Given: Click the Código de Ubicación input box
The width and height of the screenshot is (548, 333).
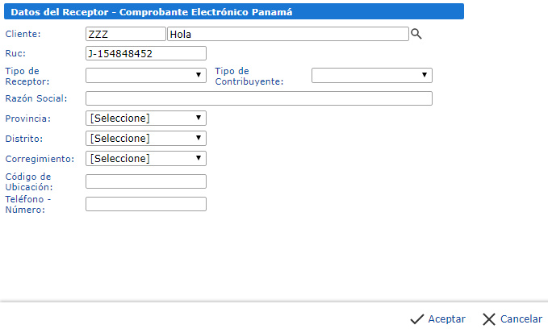Looking at the screenshot, I should coord(146,181).
